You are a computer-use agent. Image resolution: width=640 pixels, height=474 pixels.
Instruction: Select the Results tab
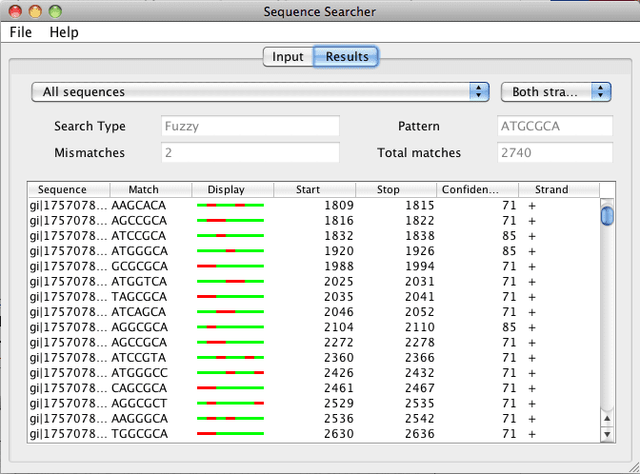click(347, 56)
